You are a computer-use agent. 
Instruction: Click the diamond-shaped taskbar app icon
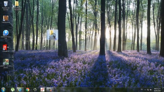click(x=35, y=90)
